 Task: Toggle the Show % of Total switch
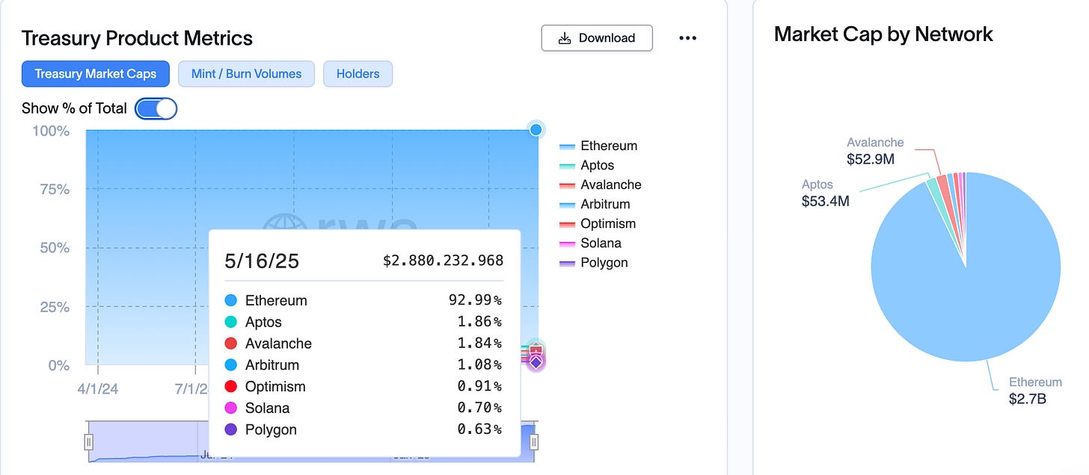coord(156,108)
